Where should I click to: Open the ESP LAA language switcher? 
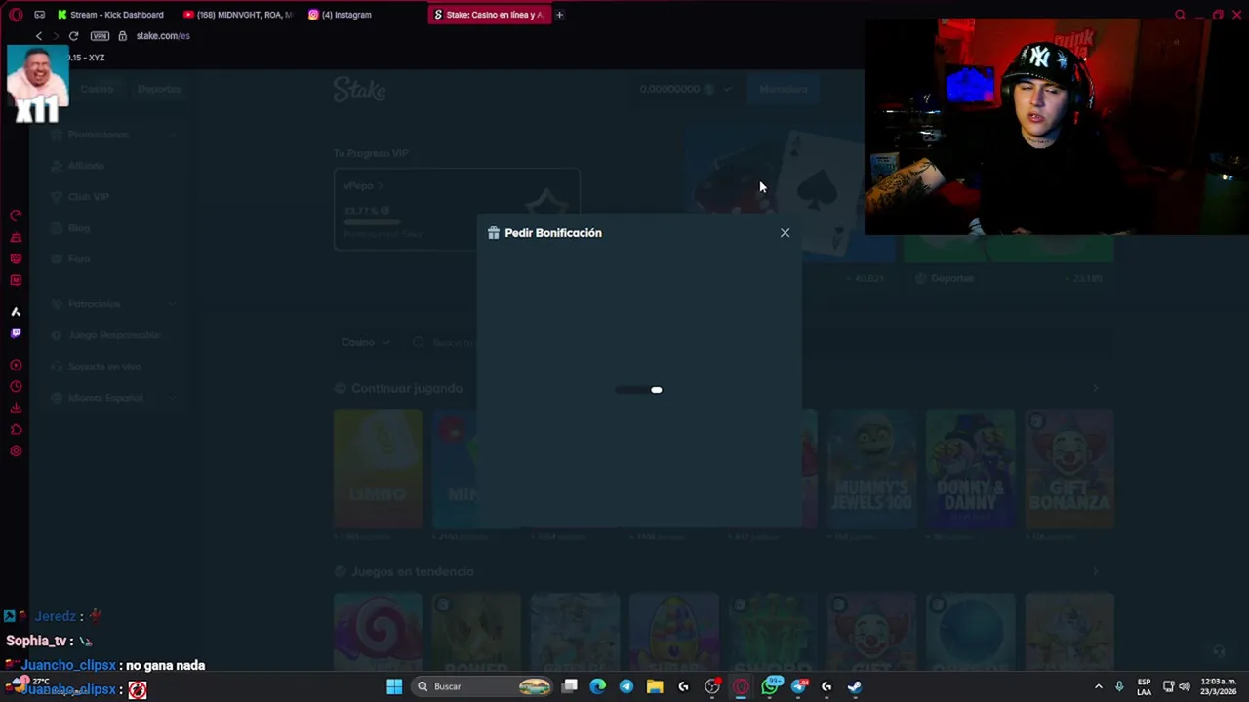coord(1144,686)
